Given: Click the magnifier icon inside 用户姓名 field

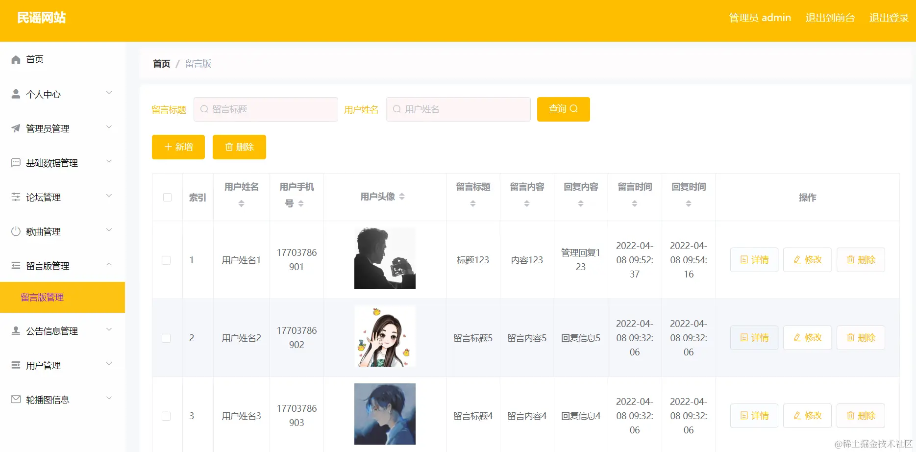Looking at the screenshot, I should coord(396,109).
